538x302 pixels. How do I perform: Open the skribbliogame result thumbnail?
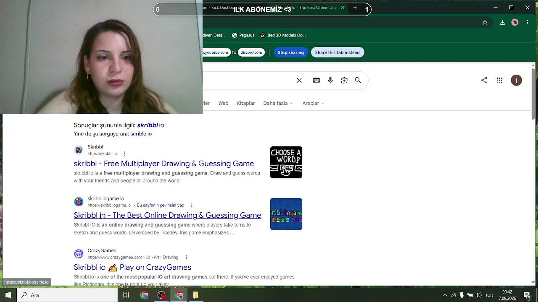286,214
